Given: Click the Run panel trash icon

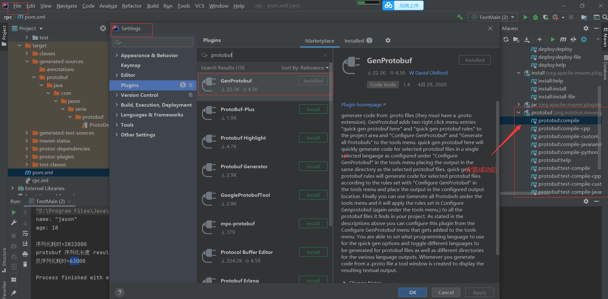Looking at the screenshot, I should 25,264.
